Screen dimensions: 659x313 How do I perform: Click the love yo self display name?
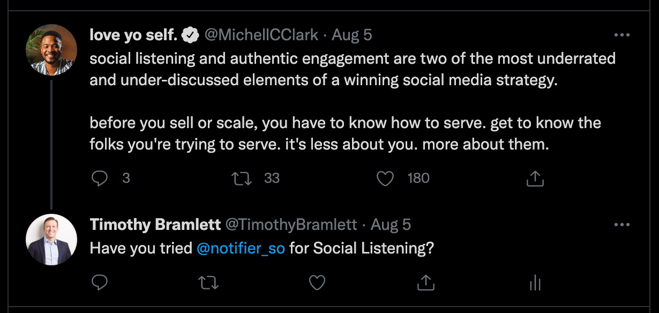[133, 35]
